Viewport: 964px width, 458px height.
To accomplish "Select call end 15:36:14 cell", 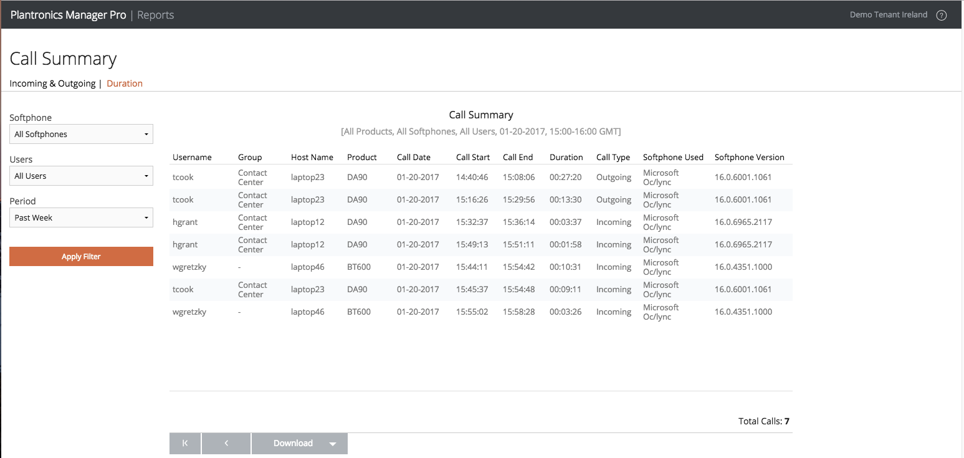I will (x=519, y=222).
